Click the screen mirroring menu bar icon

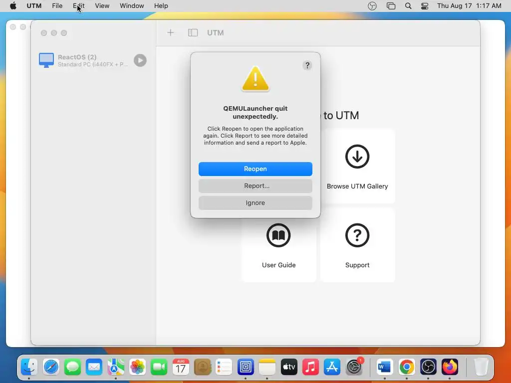(x=391, y=6)
